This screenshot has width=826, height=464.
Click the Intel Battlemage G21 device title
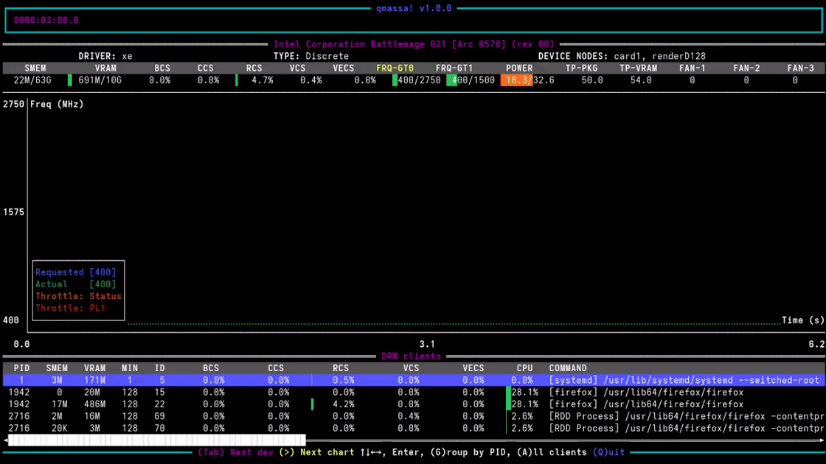[414, 44]
